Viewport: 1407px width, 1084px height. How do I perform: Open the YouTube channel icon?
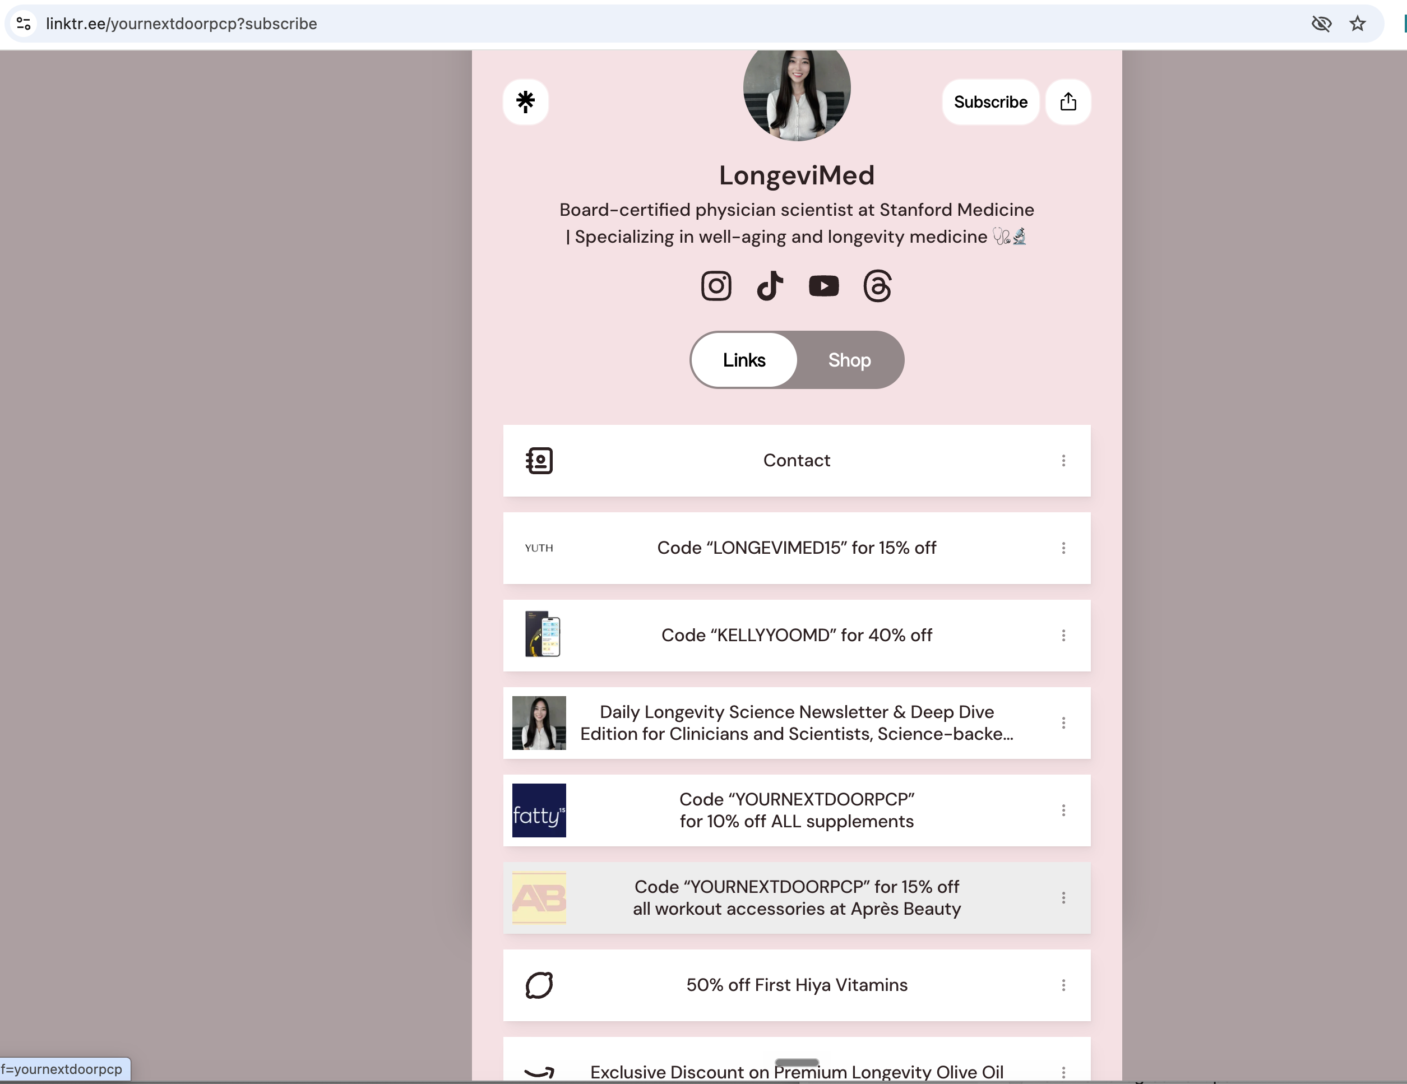tap(823, 286)
